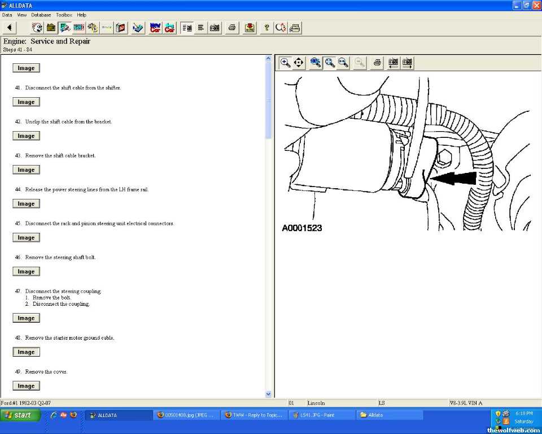Switch to LS41.JPG Paint taskbar window
Screen dimensions: 542x434
coord(322,415)
